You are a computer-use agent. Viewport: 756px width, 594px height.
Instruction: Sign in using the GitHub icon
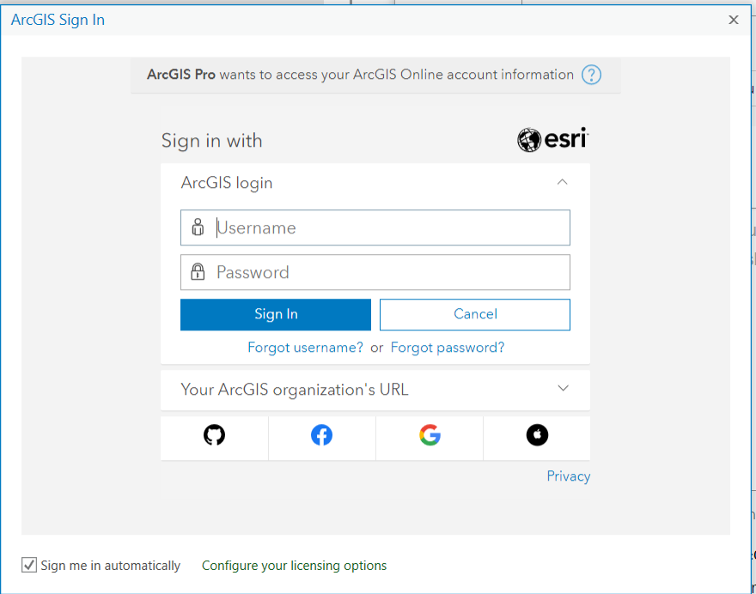click(x=214, y=435)
